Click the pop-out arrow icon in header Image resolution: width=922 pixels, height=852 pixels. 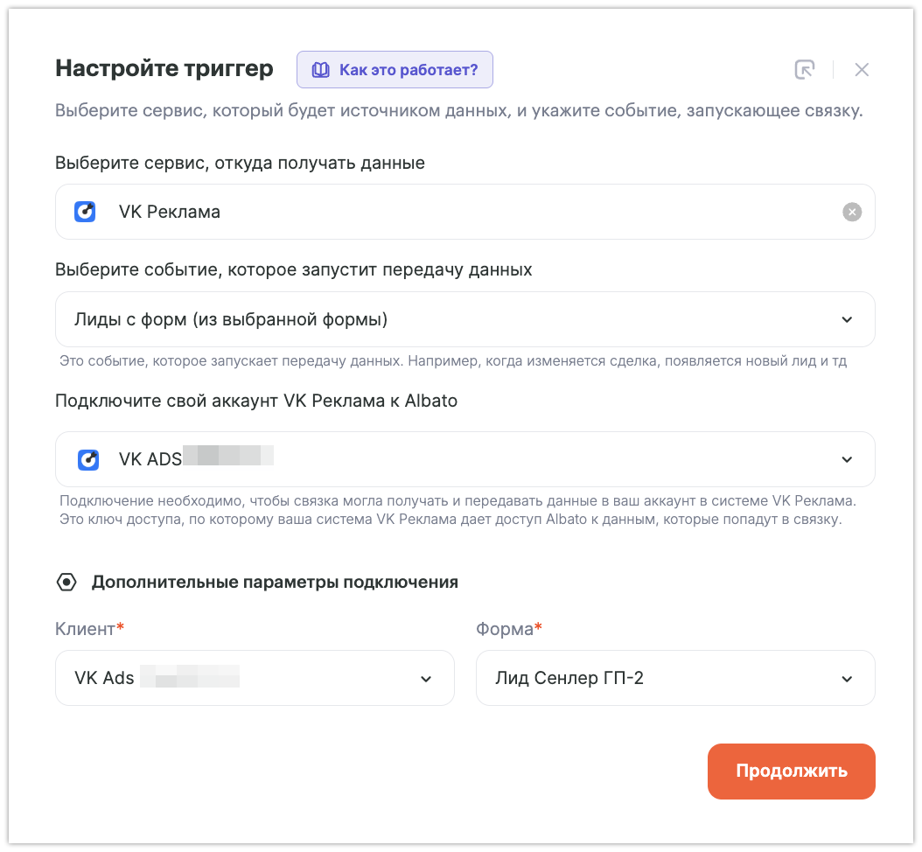805,70
